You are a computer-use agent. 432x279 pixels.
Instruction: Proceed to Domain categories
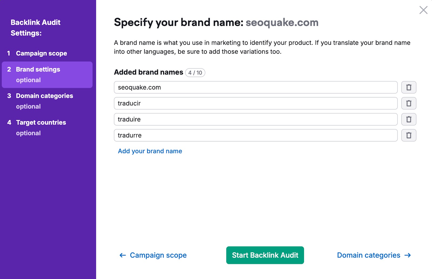(369, 255)
